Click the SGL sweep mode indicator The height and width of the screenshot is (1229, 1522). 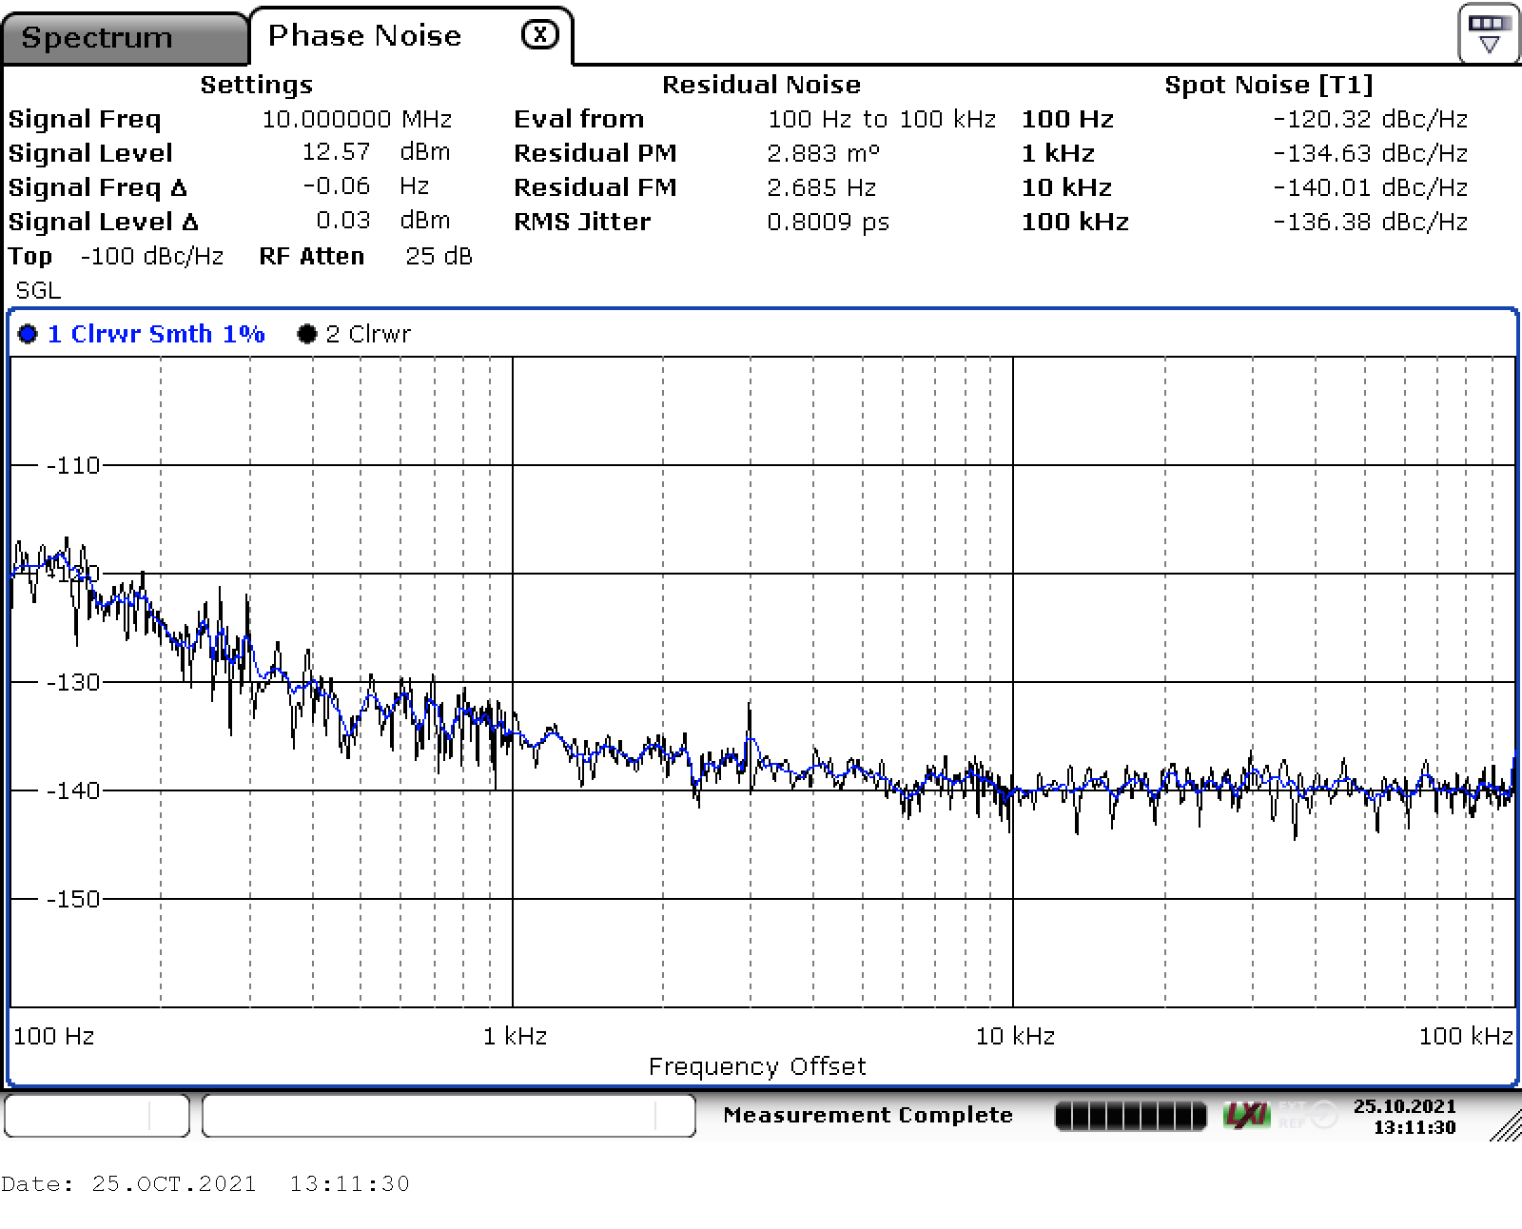click(38, 290)
